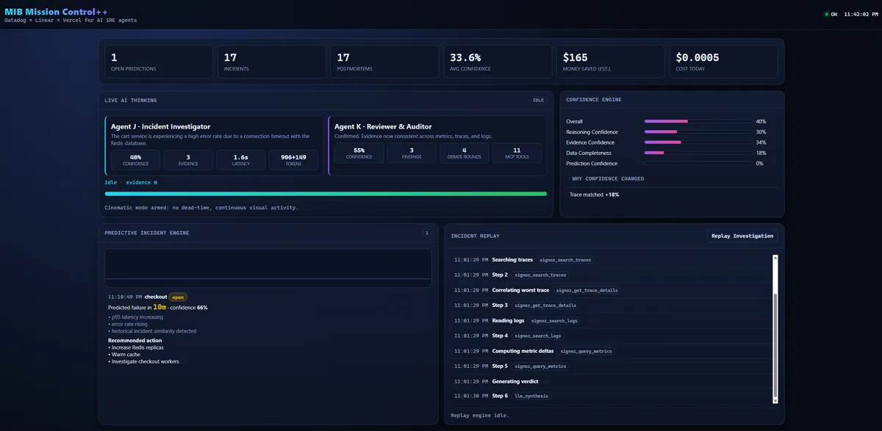The image size is (882, 431).
Task: Click Agent J's 1.6s Latency tile
Action: click(x=240, y=159)
